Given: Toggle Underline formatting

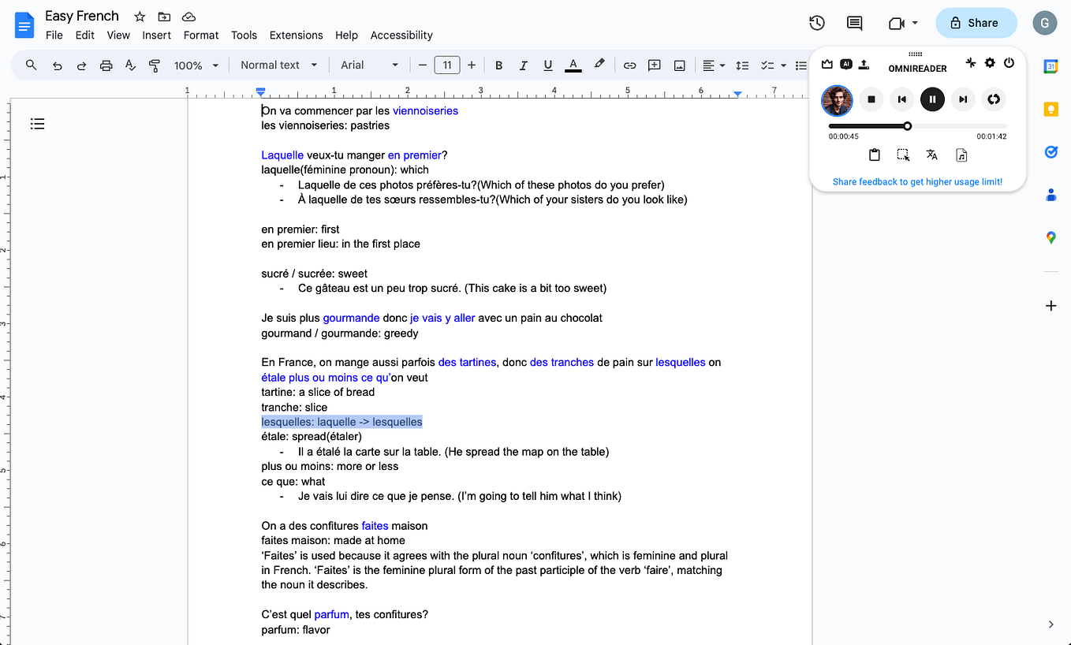Looking at the screenshot, I should 547,65.
